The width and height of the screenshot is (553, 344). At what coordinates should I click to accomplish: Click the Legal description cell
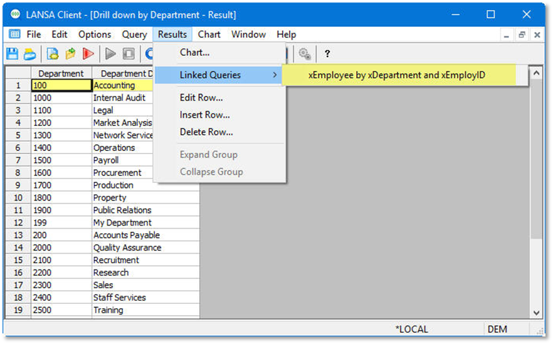coord(123,110)
